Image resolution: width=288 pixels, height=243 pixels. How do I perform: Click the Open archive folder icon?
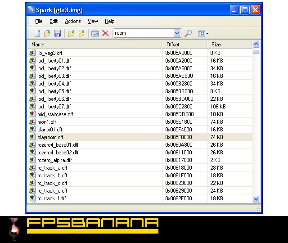tap(47, 33)
